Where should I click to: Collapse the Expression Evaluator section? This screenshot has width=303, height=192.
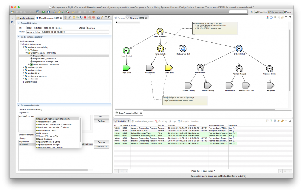pos(19,105)
